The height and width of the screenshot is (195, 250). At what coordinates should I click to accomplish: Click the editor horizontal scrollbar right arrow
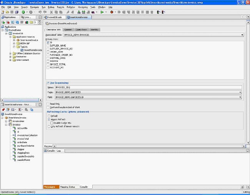(243, 146)
